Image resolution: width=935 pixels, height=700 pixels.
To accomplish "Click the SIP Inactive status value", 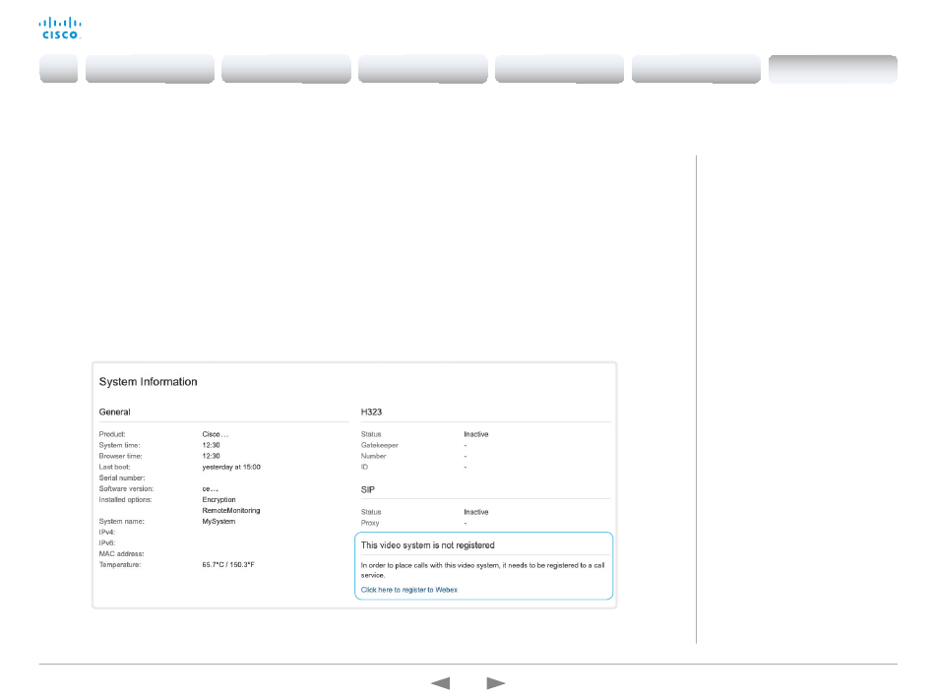I will tap(476, 512).
